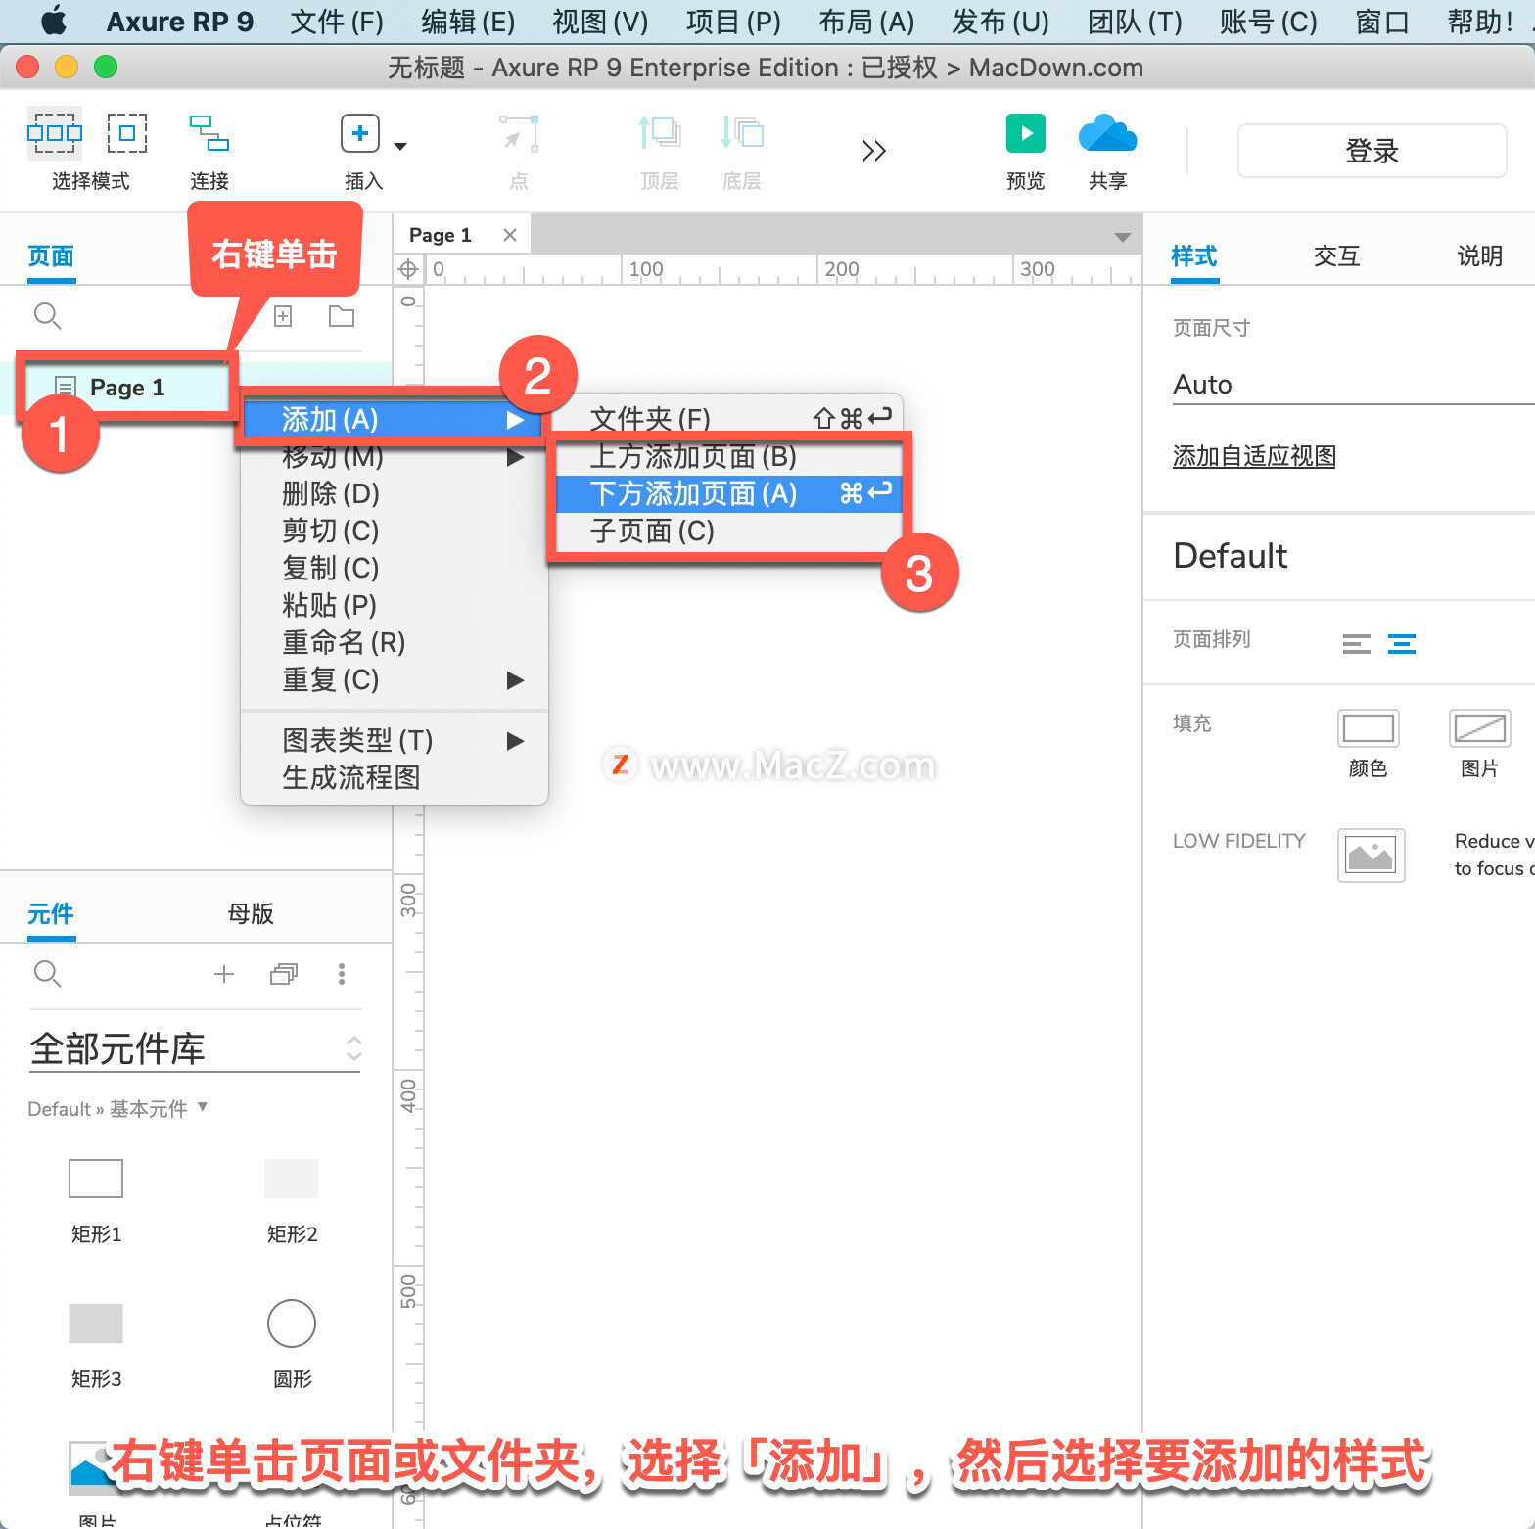Switch to the Style tab
This screenshot has width=1535, height=1529.
[x=1194, y=256]
